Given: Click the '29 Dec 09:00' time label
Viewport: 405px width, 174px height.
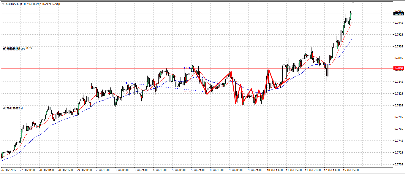Looking at the screenshot, I should (85, 170).
